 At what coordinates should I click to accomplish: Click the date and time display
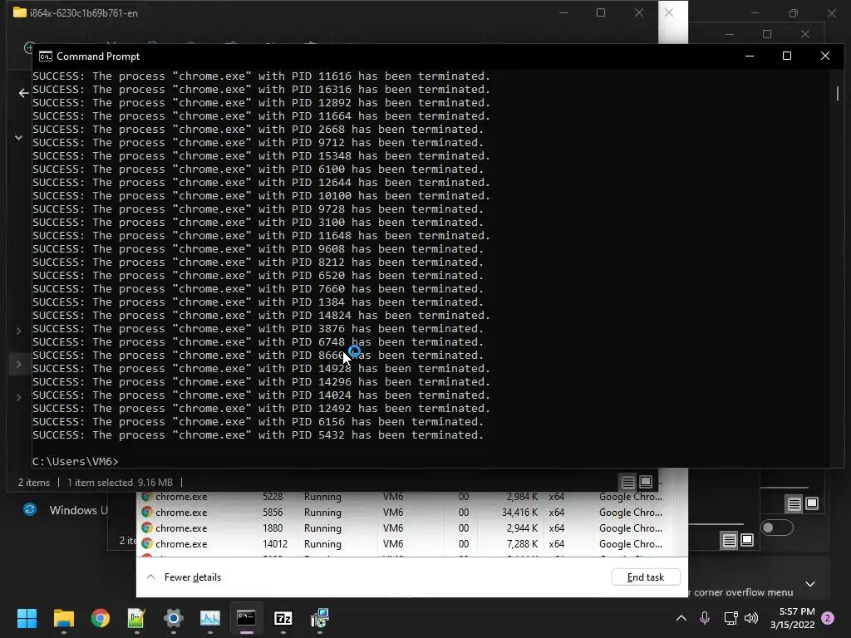tap(792, 618)
